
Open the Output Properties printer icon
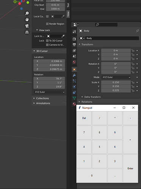click(74, 45)
